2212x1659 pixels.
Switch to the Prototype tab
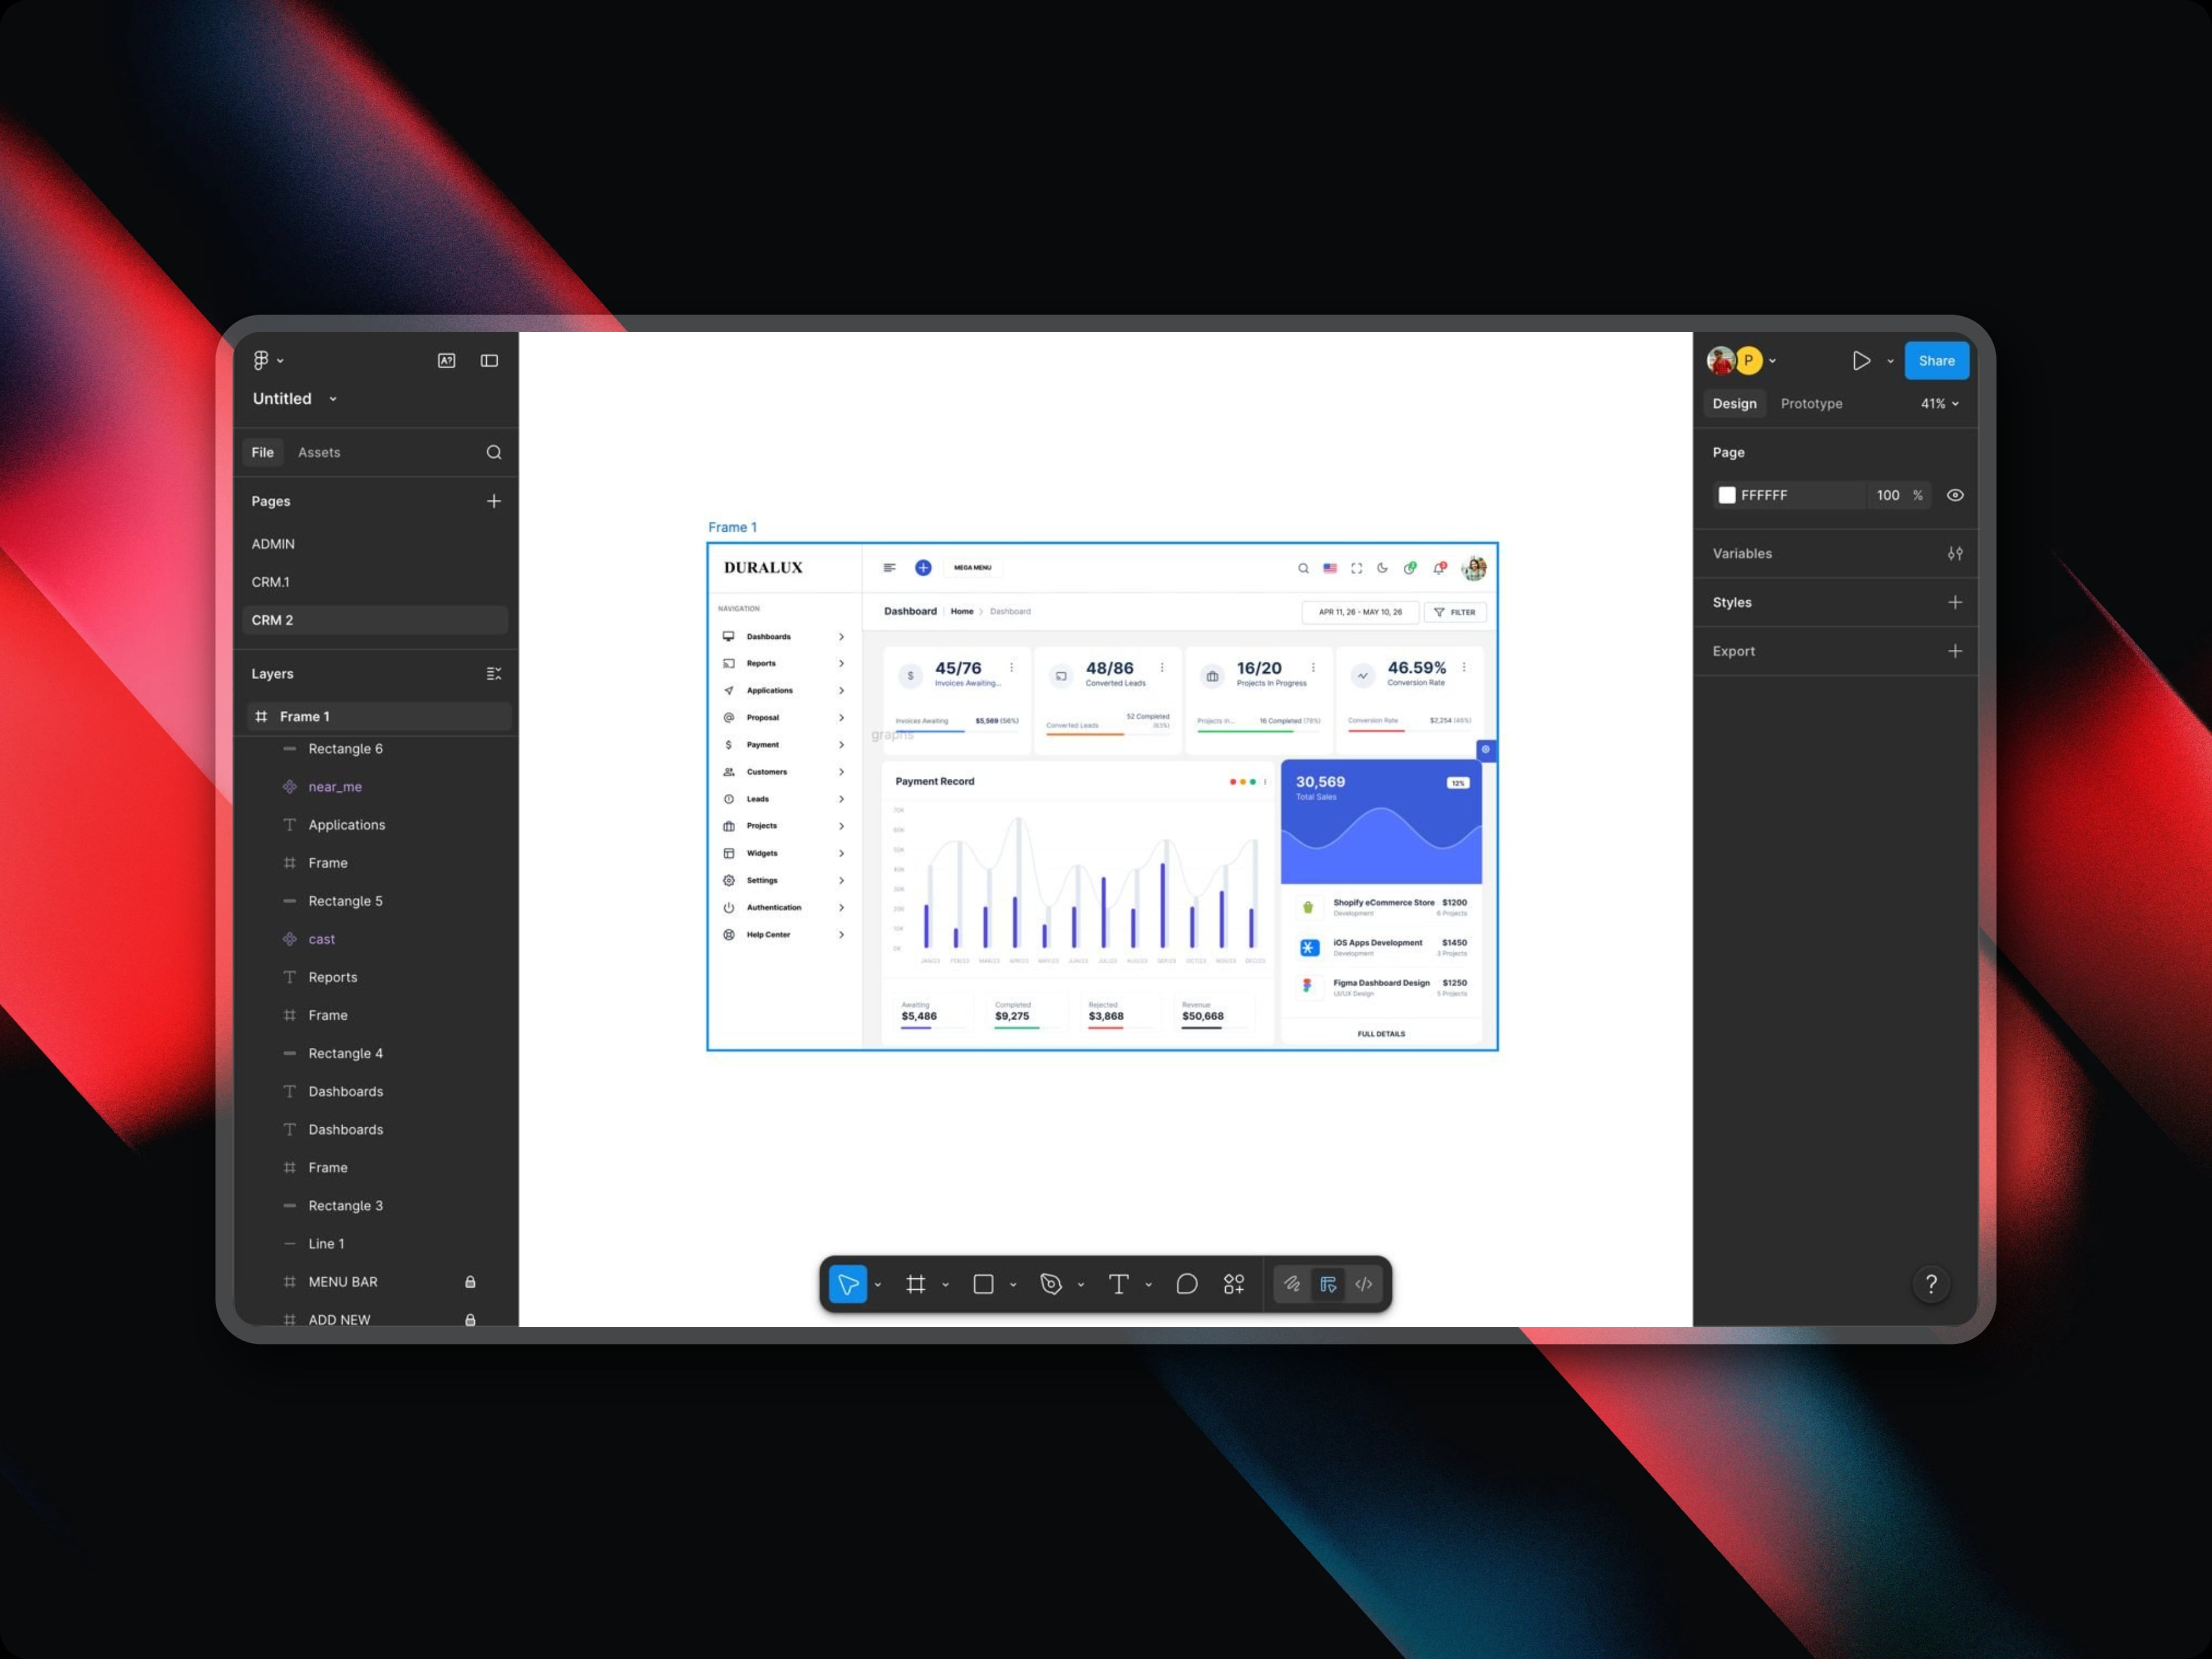coord(1811,404)
